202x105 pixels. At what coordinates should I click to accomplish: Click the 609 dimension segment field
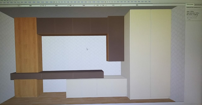click(x=83, y=5)
